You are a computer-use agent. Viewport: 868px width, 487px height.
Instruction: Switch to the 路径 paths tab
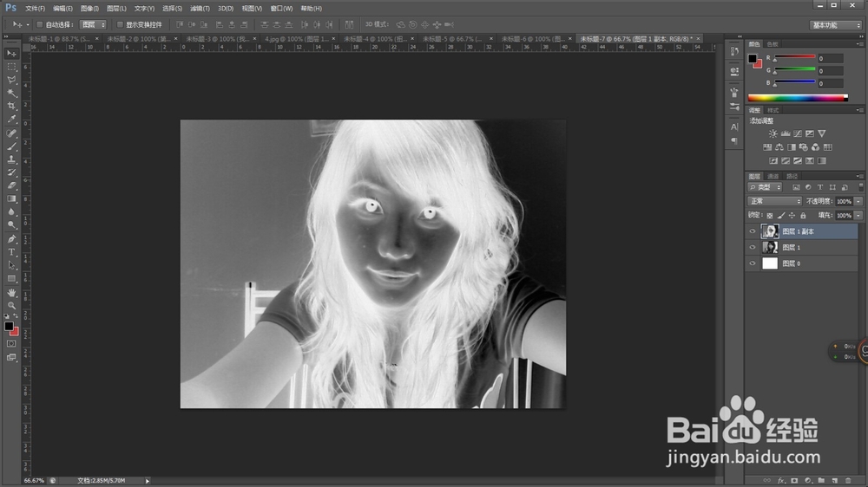coord(792,176)
